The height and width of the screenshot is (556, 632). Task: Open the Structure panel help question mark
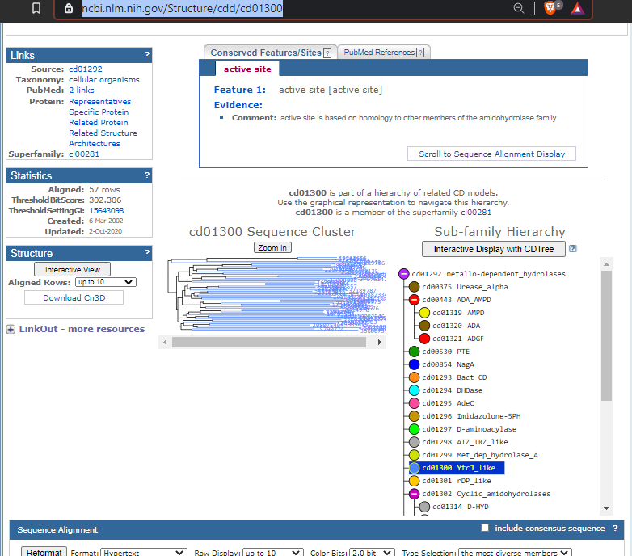[147, 253]
